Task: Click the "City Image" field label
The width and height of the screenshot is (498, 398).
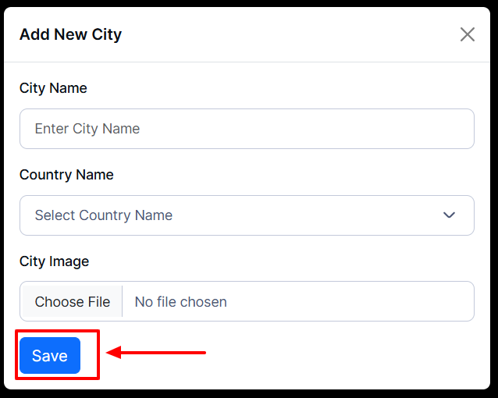Action: (x=55, y=261)
